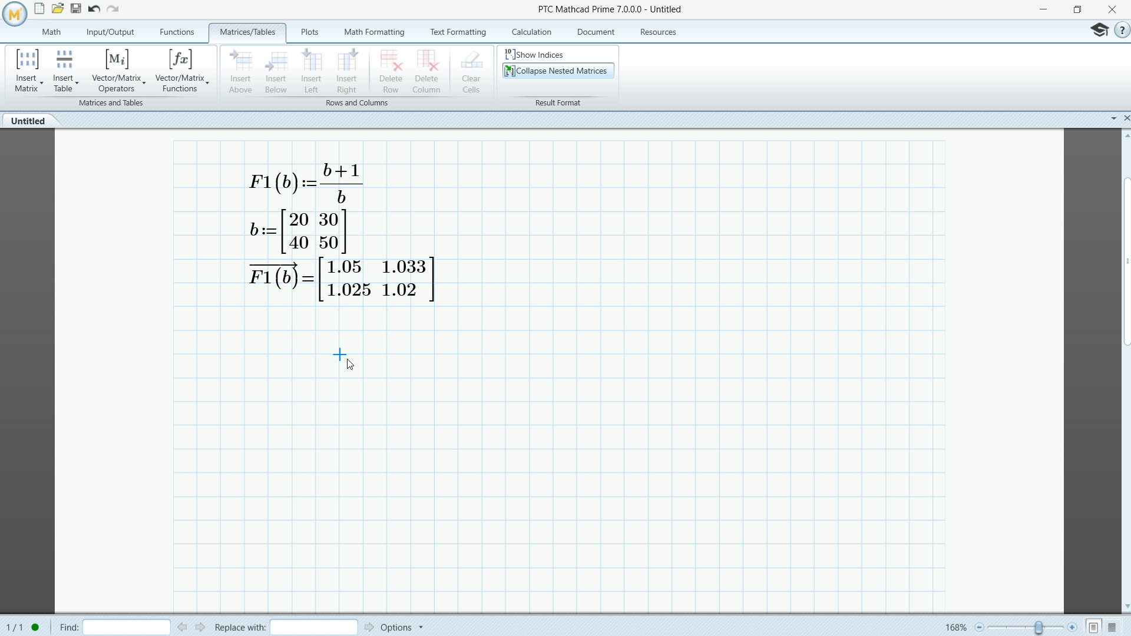Select the Untitled worksheet tab
Viewport: 1131px width, 636px height.
(28, 121)
